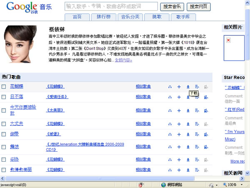
Task: Click the headphone listen icon for 花蝴蝶
Action: click(170, 87)
